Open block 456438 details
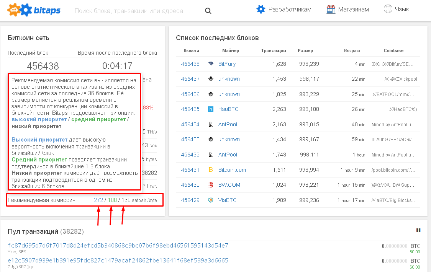431x272 pixels. coord(190,64)
